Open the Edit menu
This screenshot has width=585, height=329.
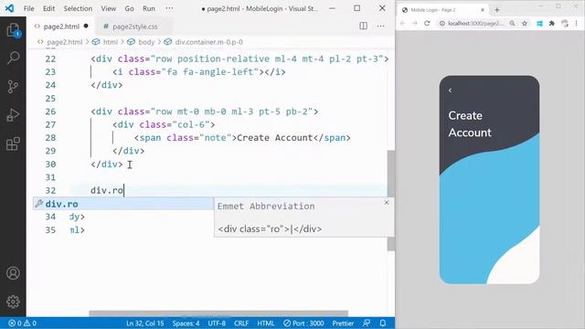click(48, 8)
